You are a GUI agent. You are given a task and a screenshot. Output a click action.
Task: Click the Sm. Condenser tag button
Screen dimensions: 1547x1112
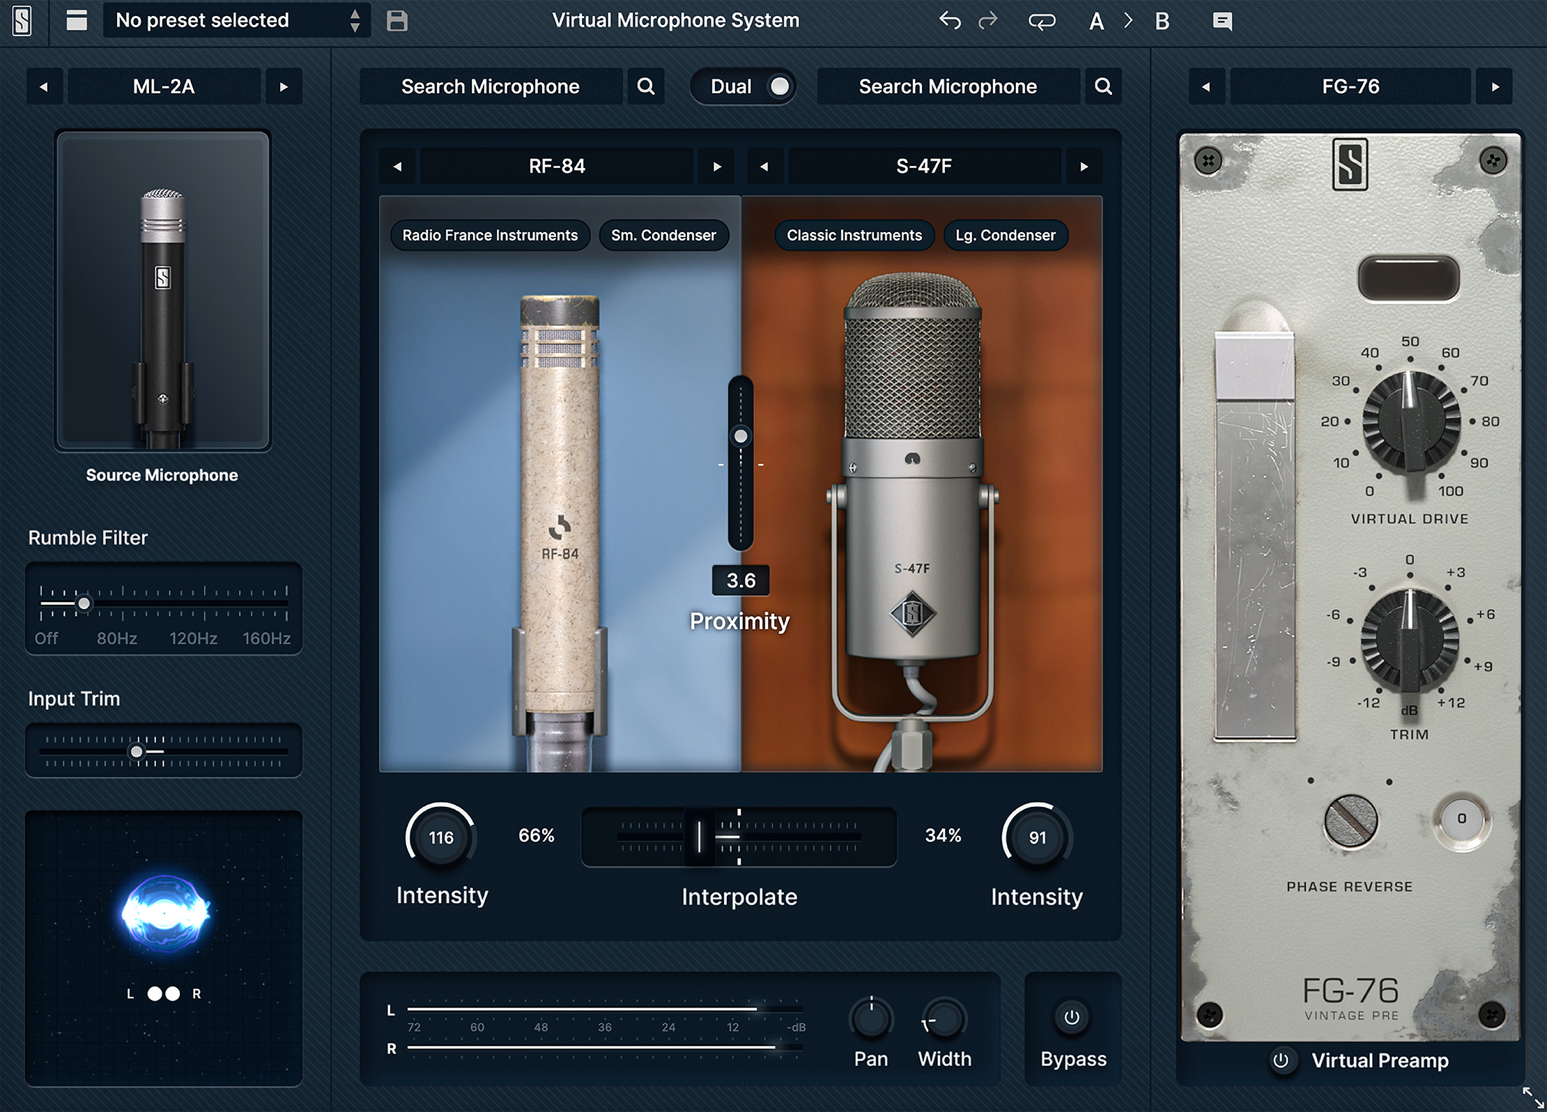(x=663, y=235)
